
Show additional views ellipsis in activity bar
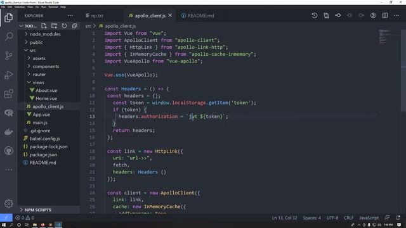click(8, 170)
